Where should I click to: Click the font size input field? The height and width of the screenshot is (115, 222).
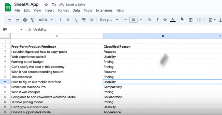pos(133,20)
